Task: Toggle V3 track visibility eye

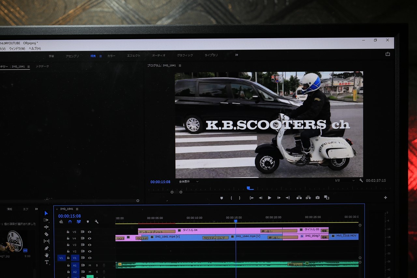Action: coord(89,245)
